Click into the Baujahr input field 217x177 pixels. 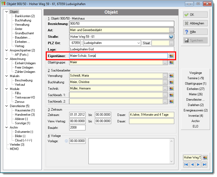click(77, 127)
